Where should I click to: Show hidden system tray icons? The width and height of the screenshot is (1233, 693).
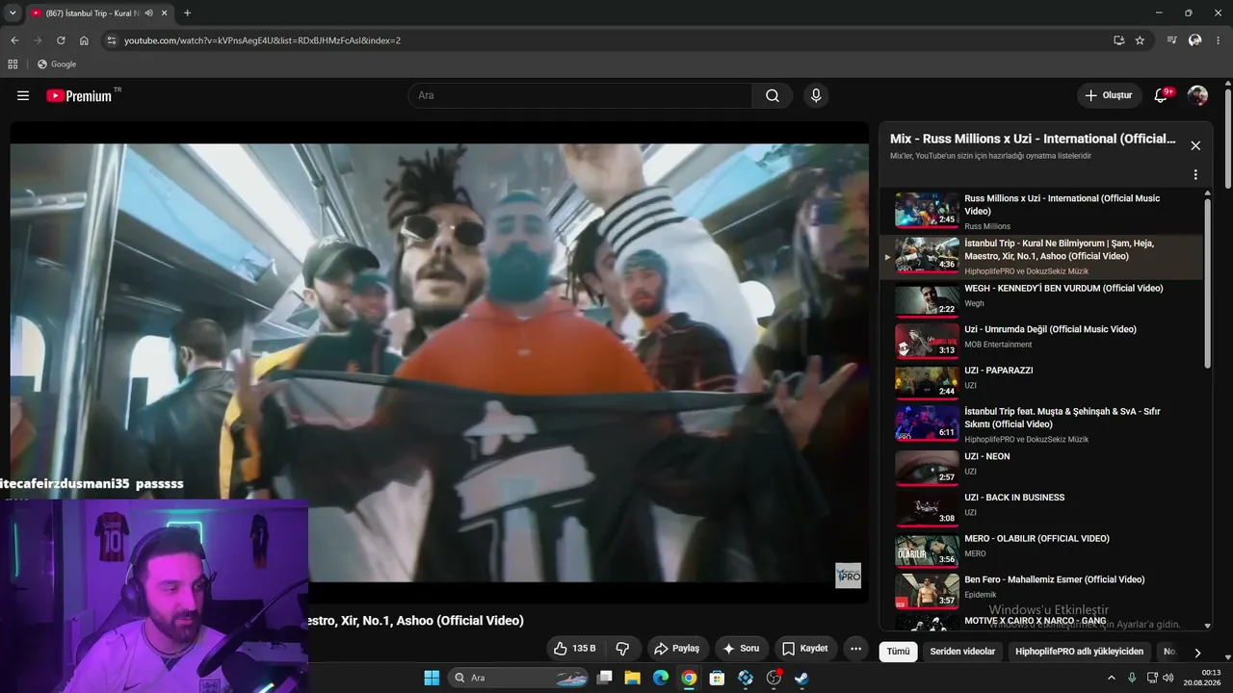(x=1112, y=678)
